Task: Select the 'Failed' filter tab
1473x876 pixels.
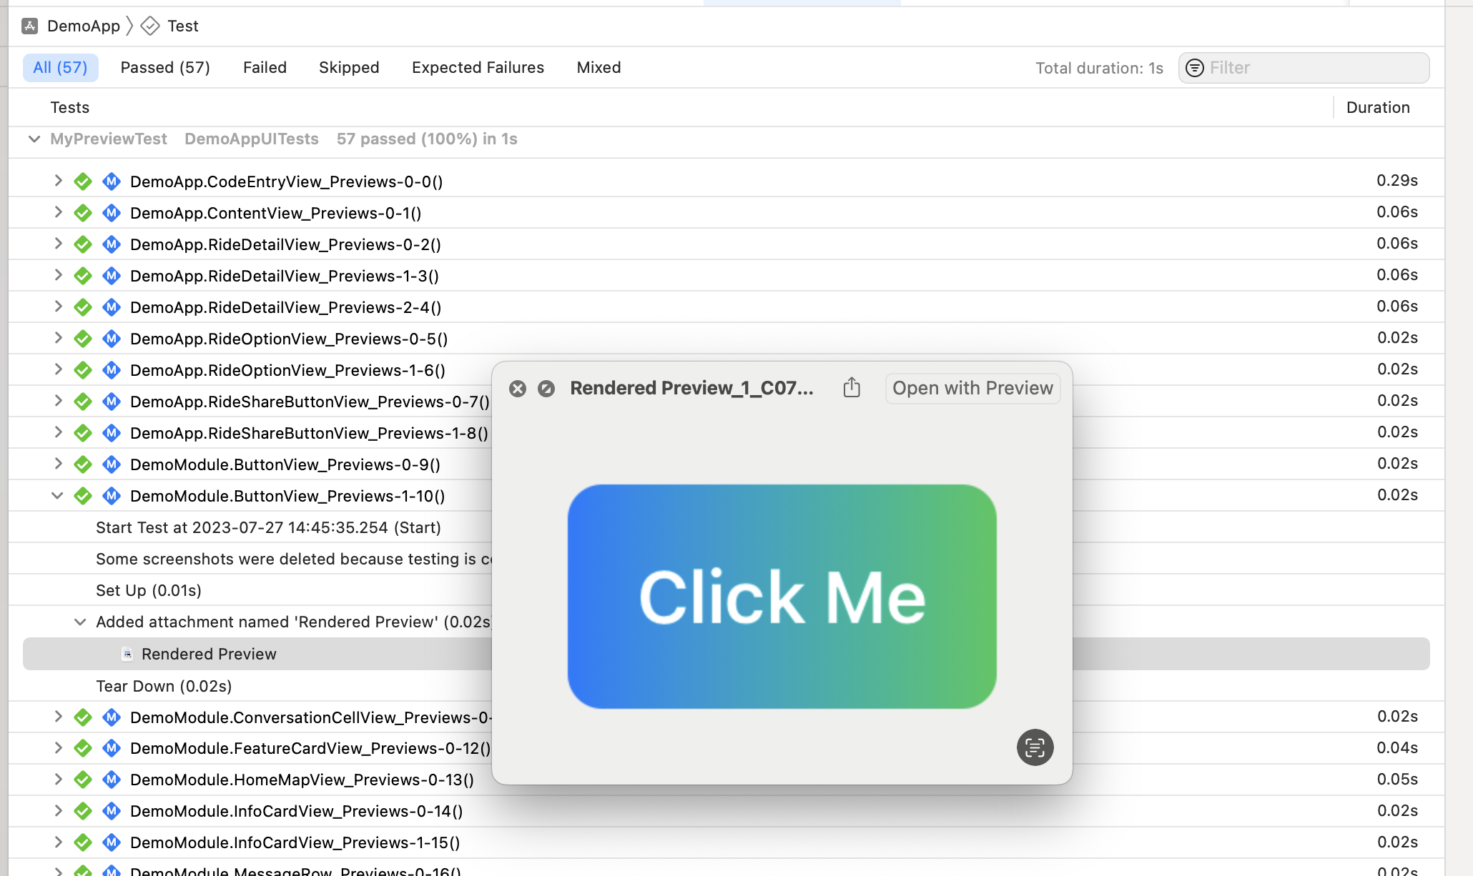Action: coord(264,66)
